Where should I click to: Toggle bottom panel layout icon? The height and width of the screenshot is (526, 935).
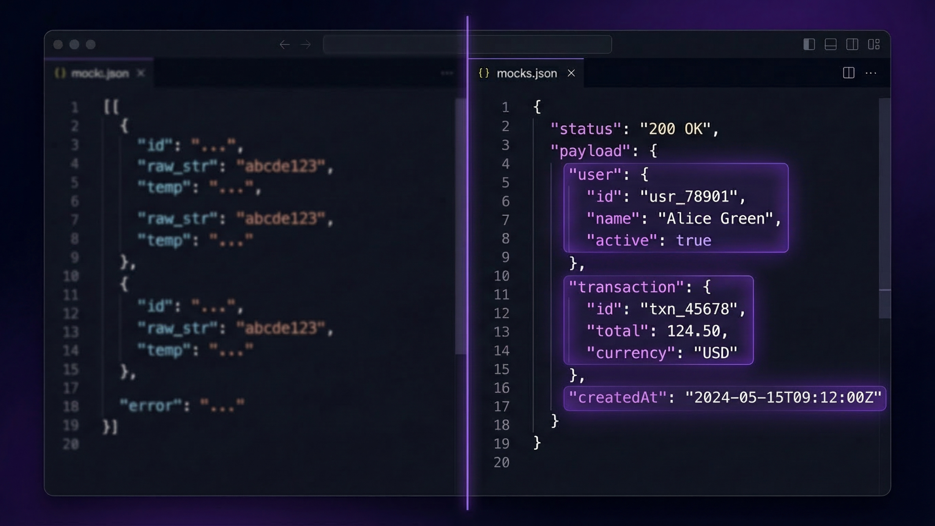click(831, 44)
